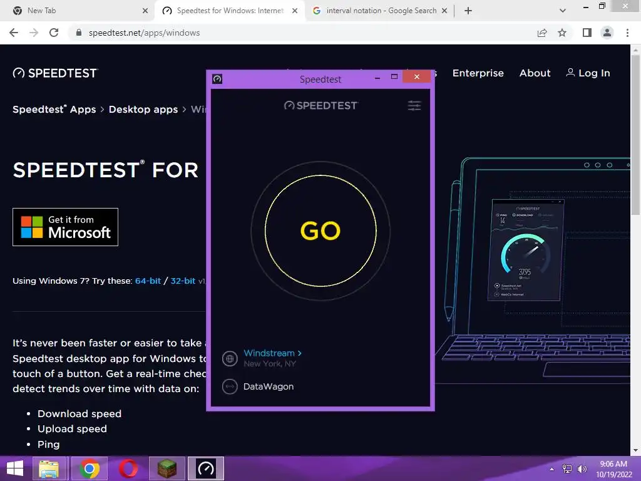Open a new browser tab
Screen dimensions: 641x481
[468, 11]
